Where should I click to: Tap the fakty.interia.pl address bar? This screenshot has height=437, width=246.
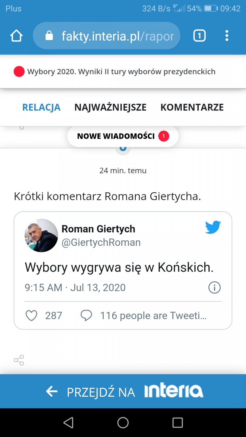117,36
